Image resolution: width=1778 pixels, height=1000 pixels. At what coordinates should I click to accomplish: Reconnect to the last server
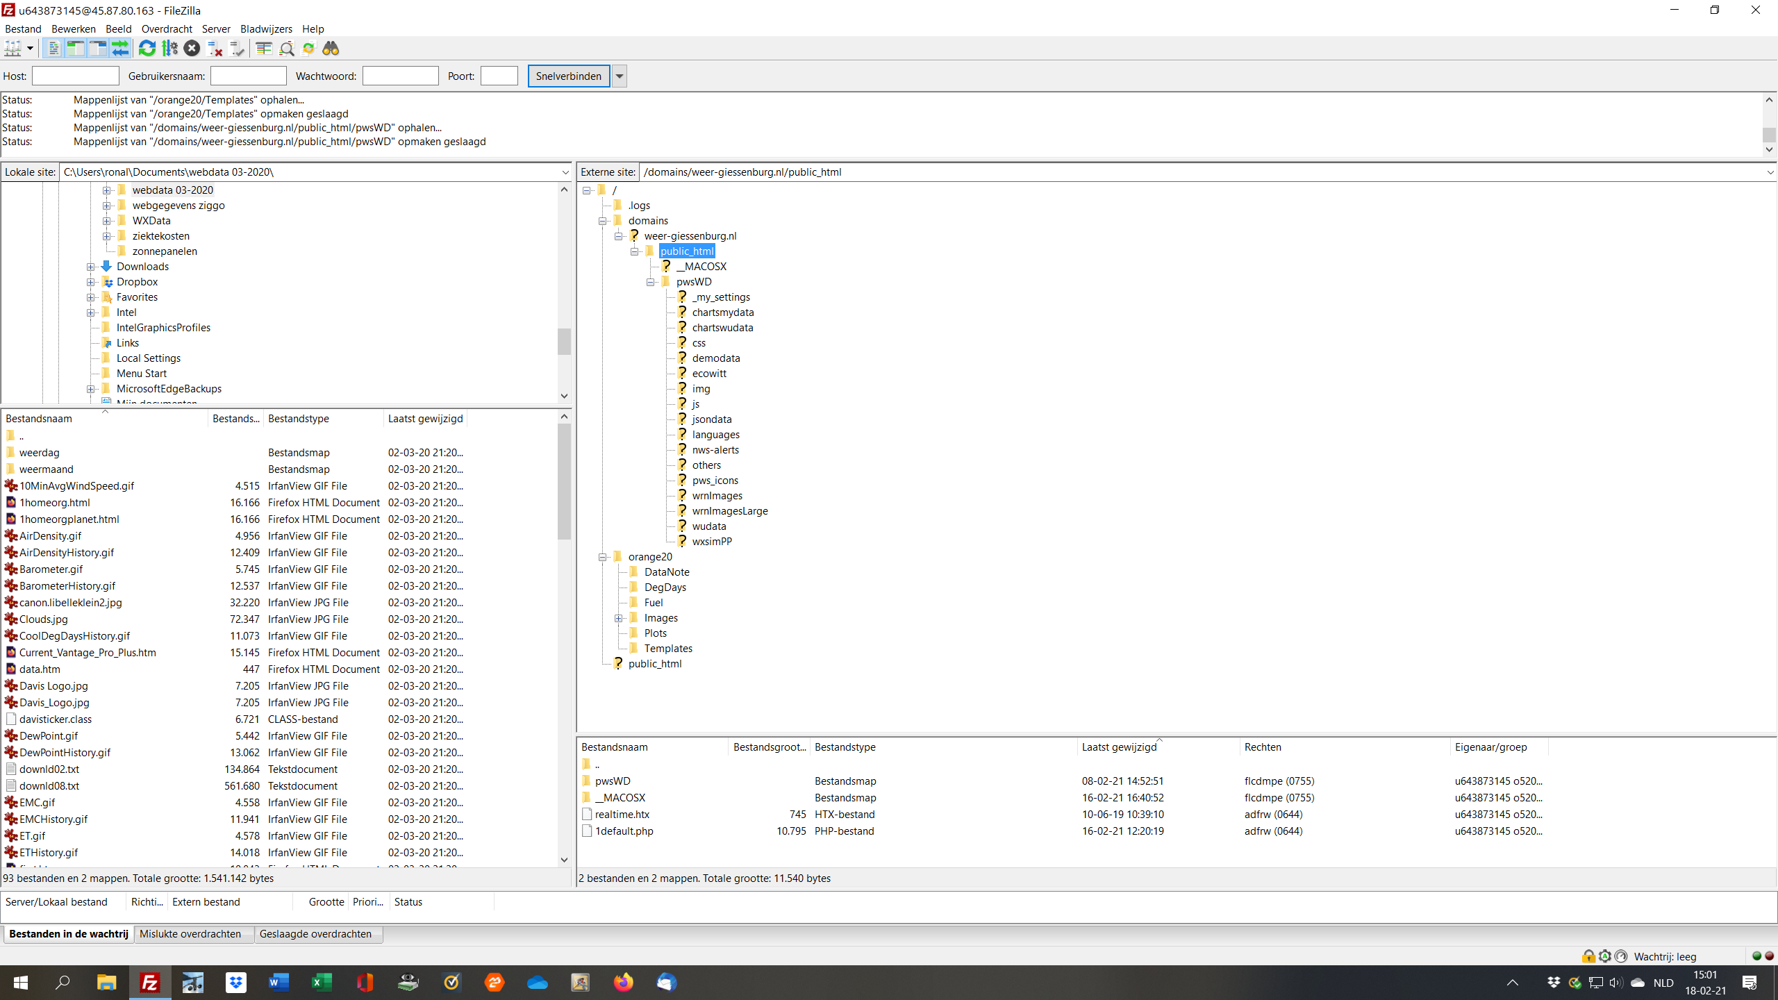pyautogui.click(x=237, y=49)
